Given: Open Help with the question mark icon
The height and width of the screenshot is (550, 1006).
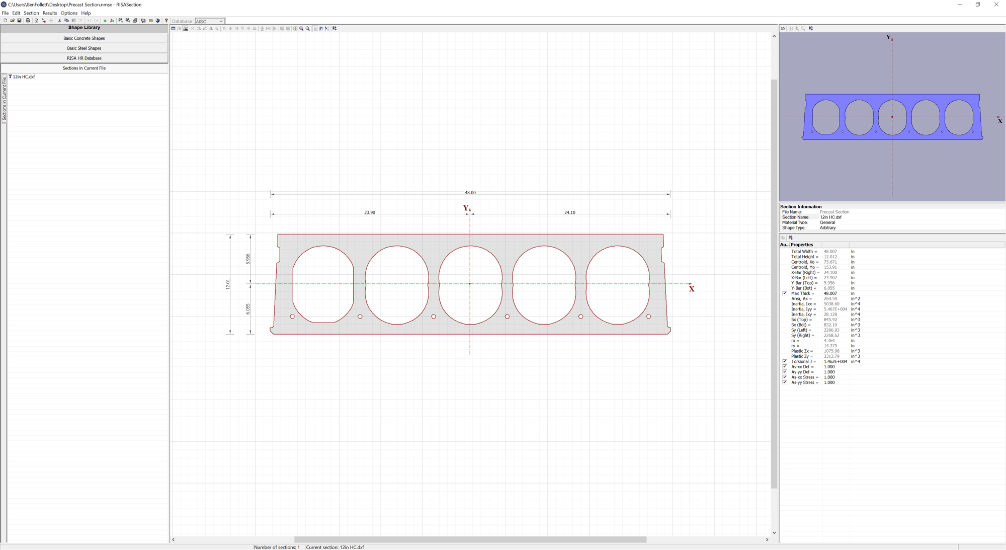Looking at the screenshot, I should point(166,21).
